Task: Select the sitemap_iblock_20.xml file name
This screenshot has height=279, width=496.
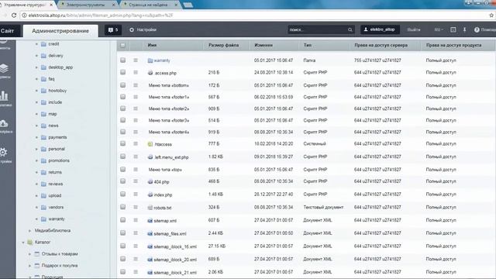Action: point(175,260)
